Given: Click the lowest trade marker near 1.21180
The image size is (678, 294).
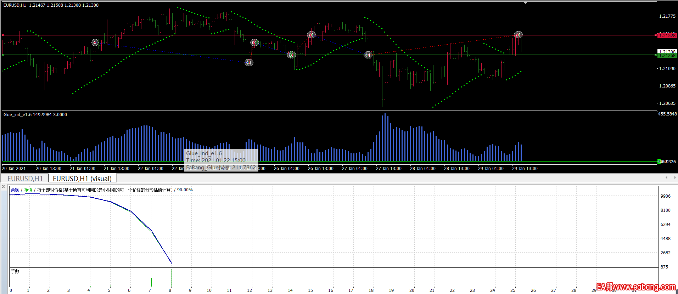Looking at the screenshot, I should 249,63.
